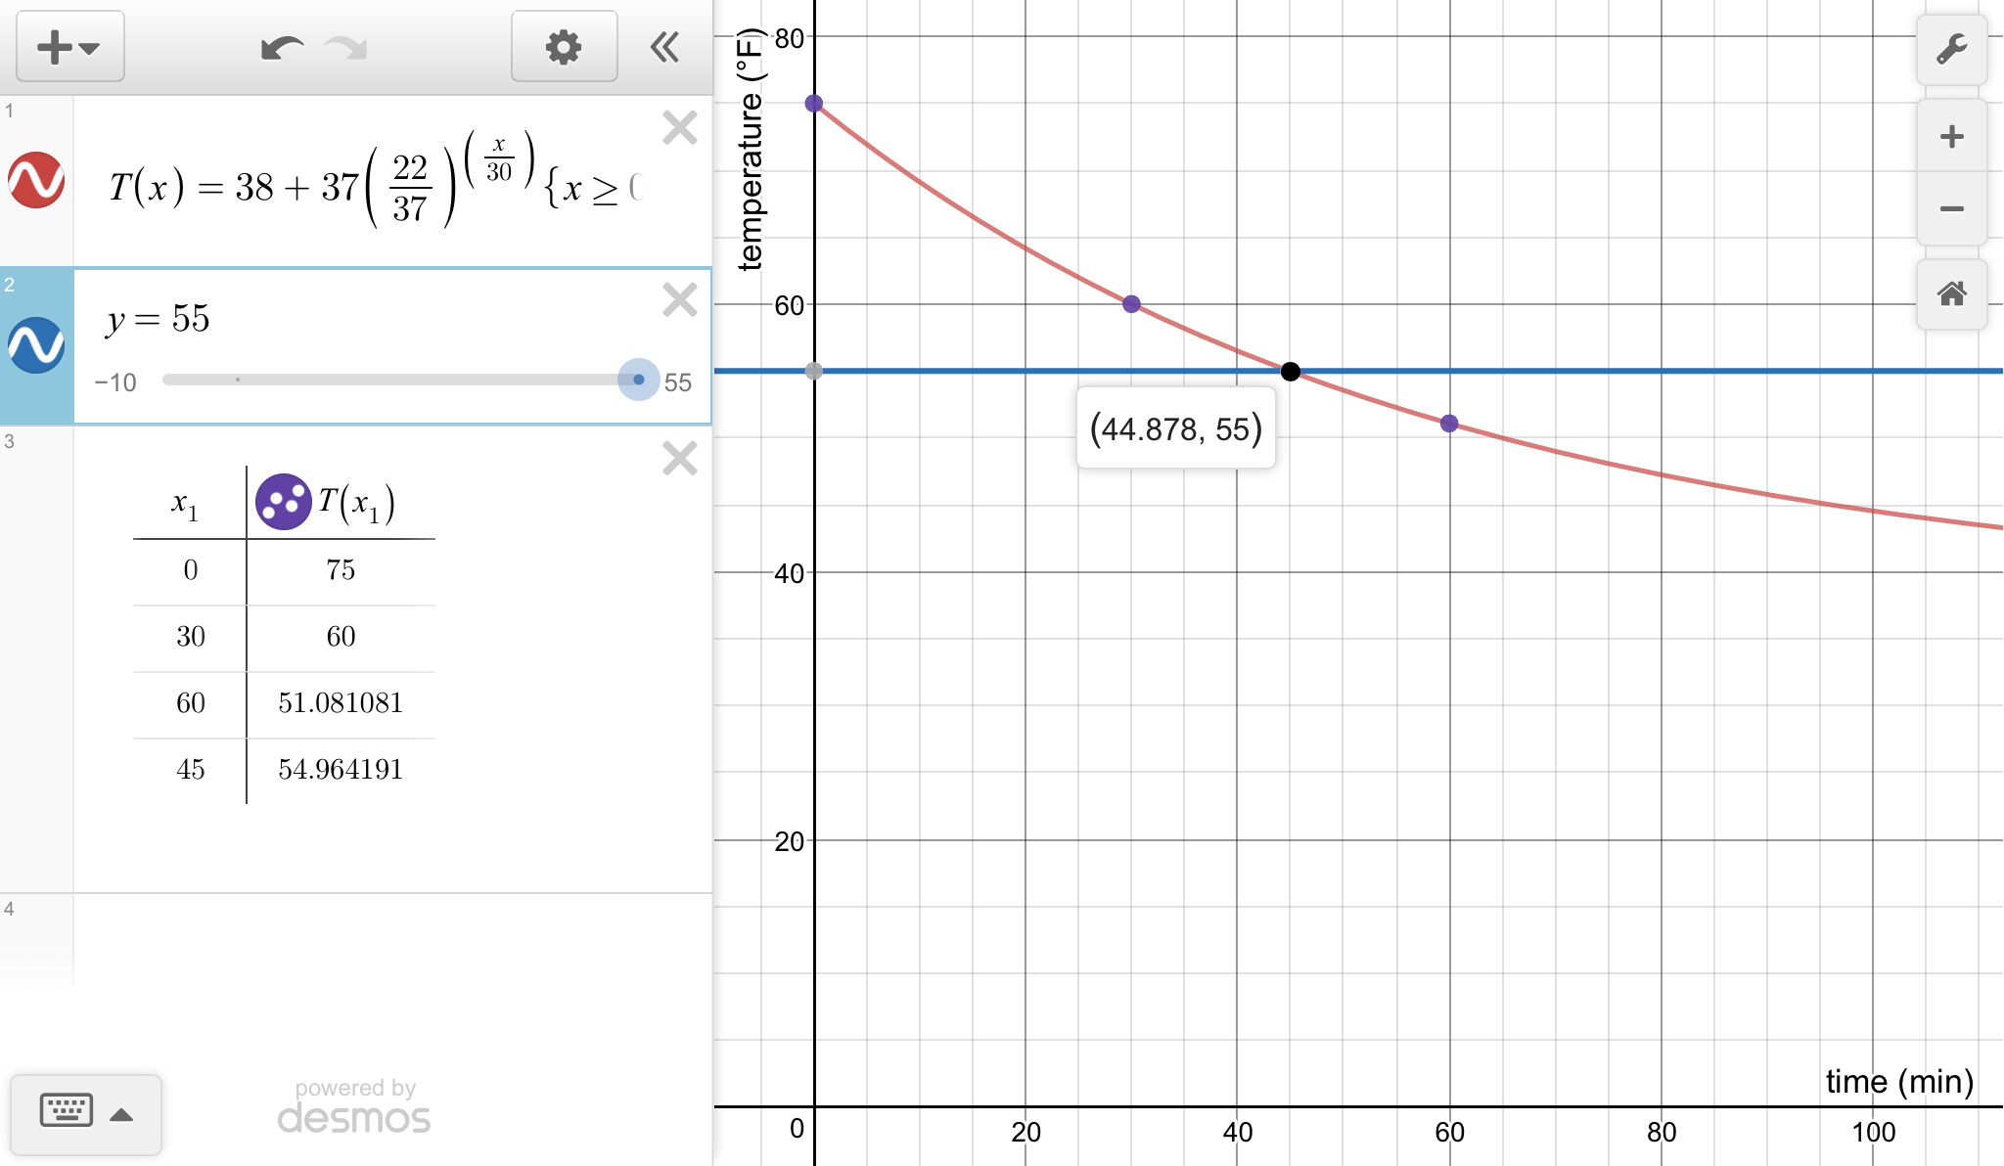Delete the T(x) expression in row 1
Viewport: 2004px width, 1166px height.
point(679,128)
